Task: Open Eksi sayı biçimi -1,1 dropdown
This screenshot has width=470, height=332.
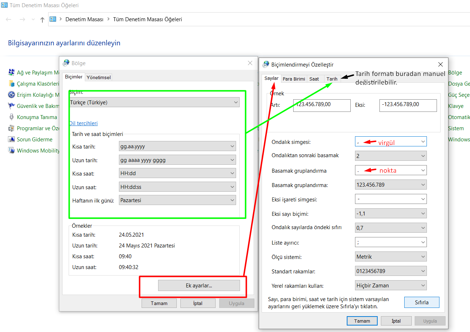Action: tap(391, 214)
